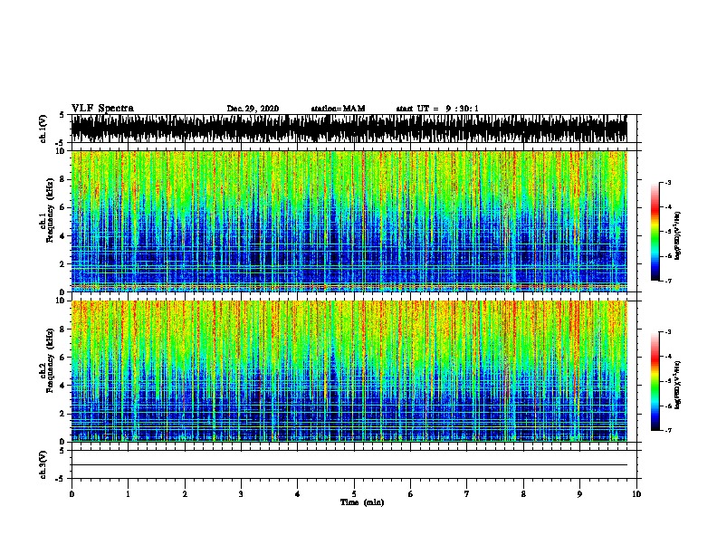Click the "-7" tick on ch.1 color bar
Screen dimensions: 717x554
point(667,281)
